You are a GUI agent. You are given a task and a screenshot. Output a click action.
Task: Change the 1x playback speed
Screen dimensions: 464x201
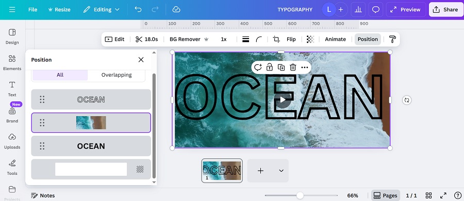pos(224,39)
